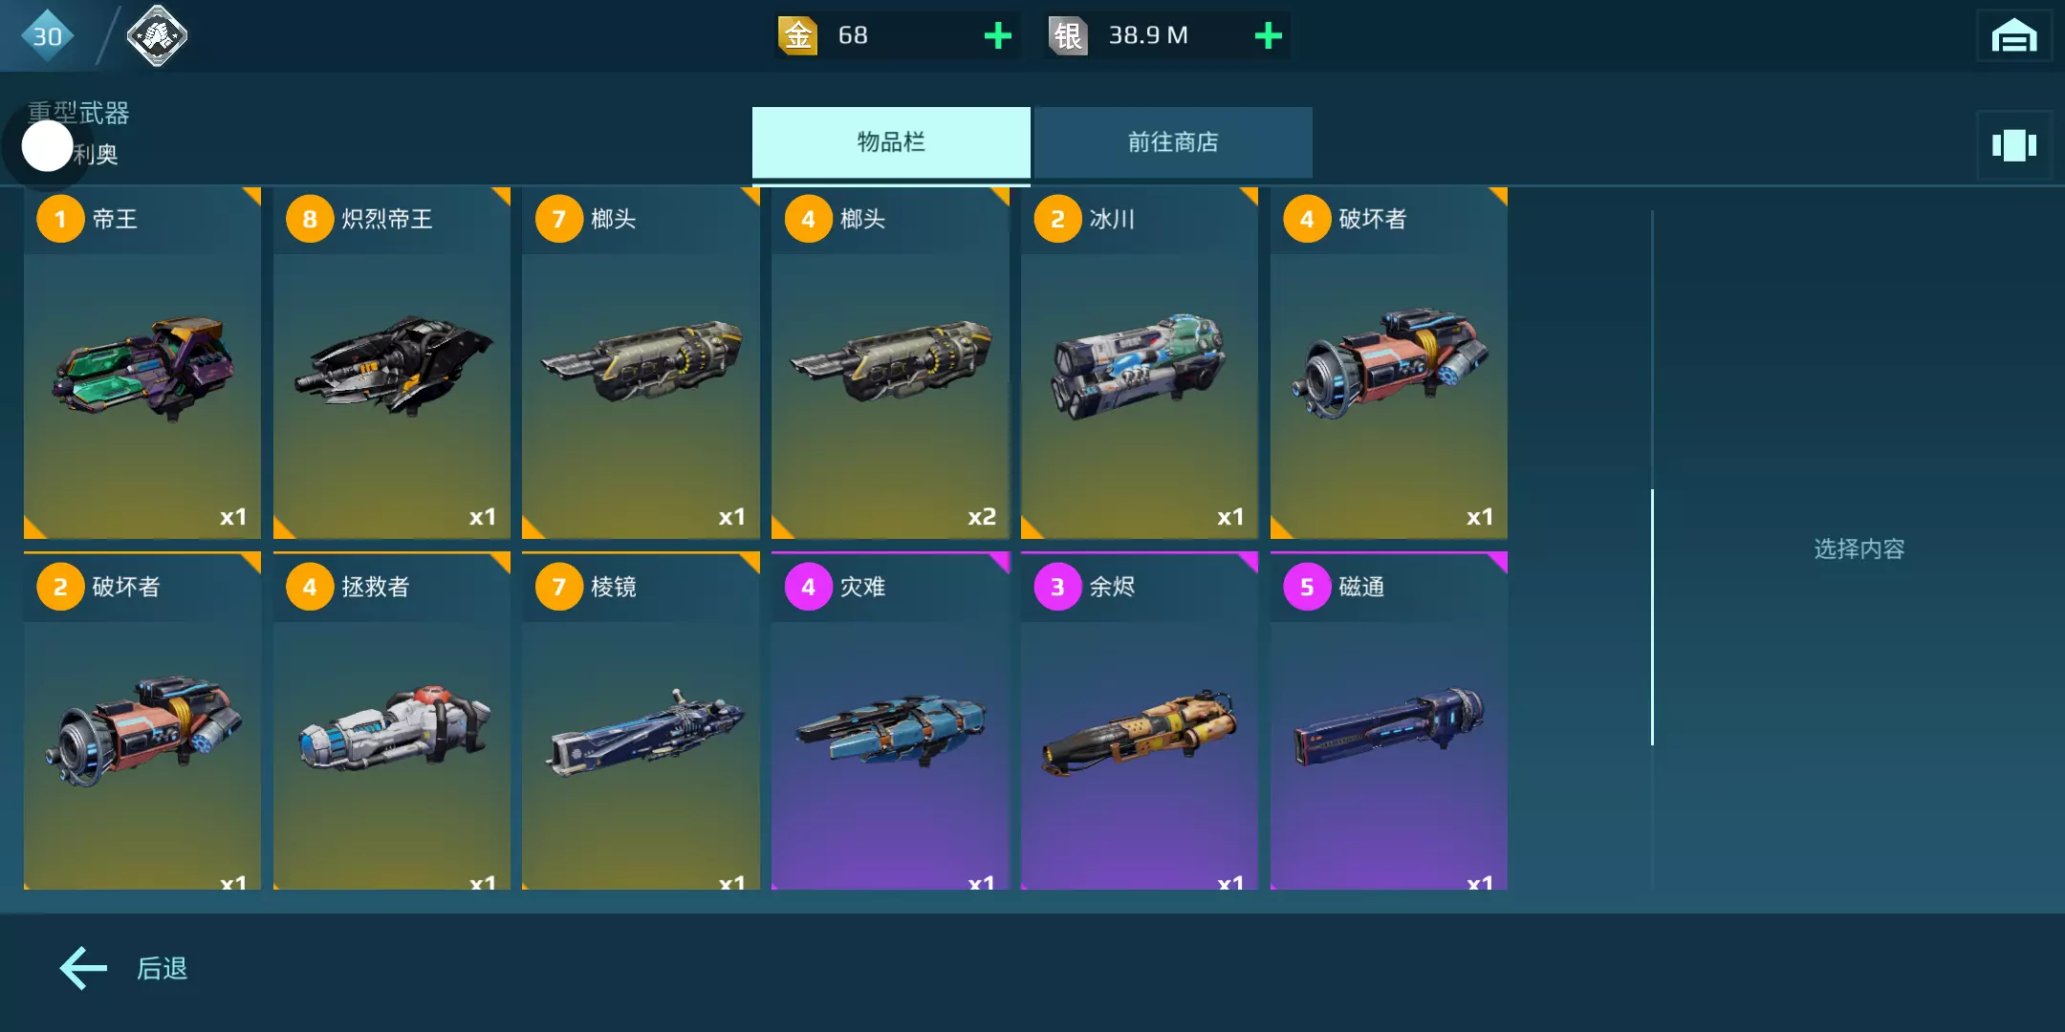Choose the 磁通 level 5 weapon
This screenshot has width=2065, height=1032.
pos(1389,720)
